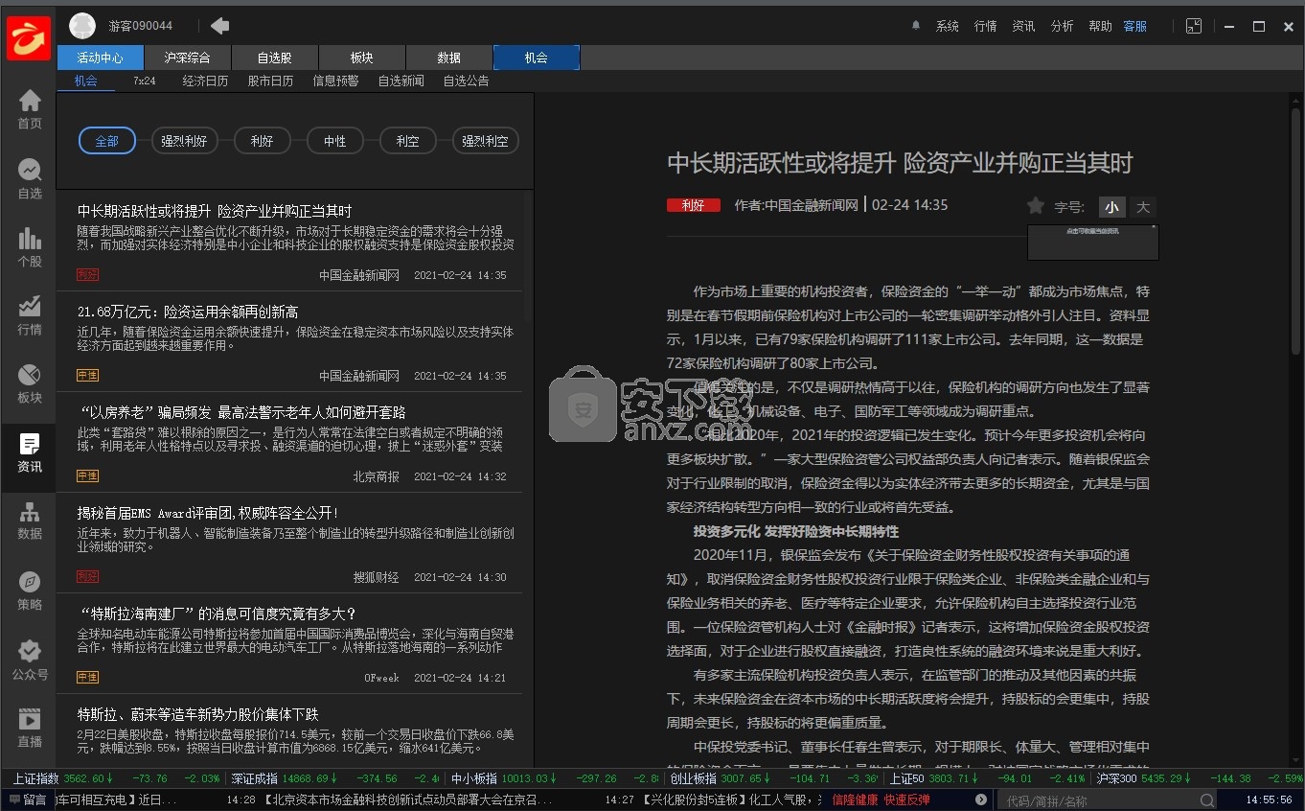The height and width of the screenshot is (811, 1305).
Task: Click the 客服 link
Action: [1135, 26]
